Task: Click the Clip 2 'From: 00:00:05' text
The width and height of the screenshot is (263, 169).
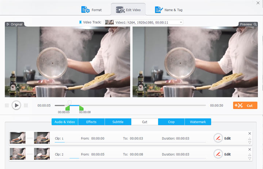Action: point(92,154)
